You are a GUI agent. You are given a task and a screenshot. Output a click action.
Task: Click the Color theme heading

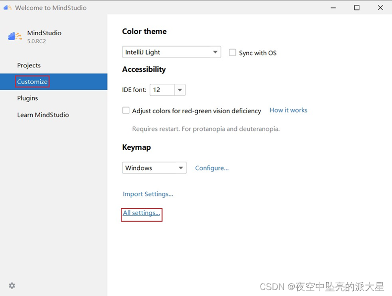pyautogui.click(x=144, y=31)
